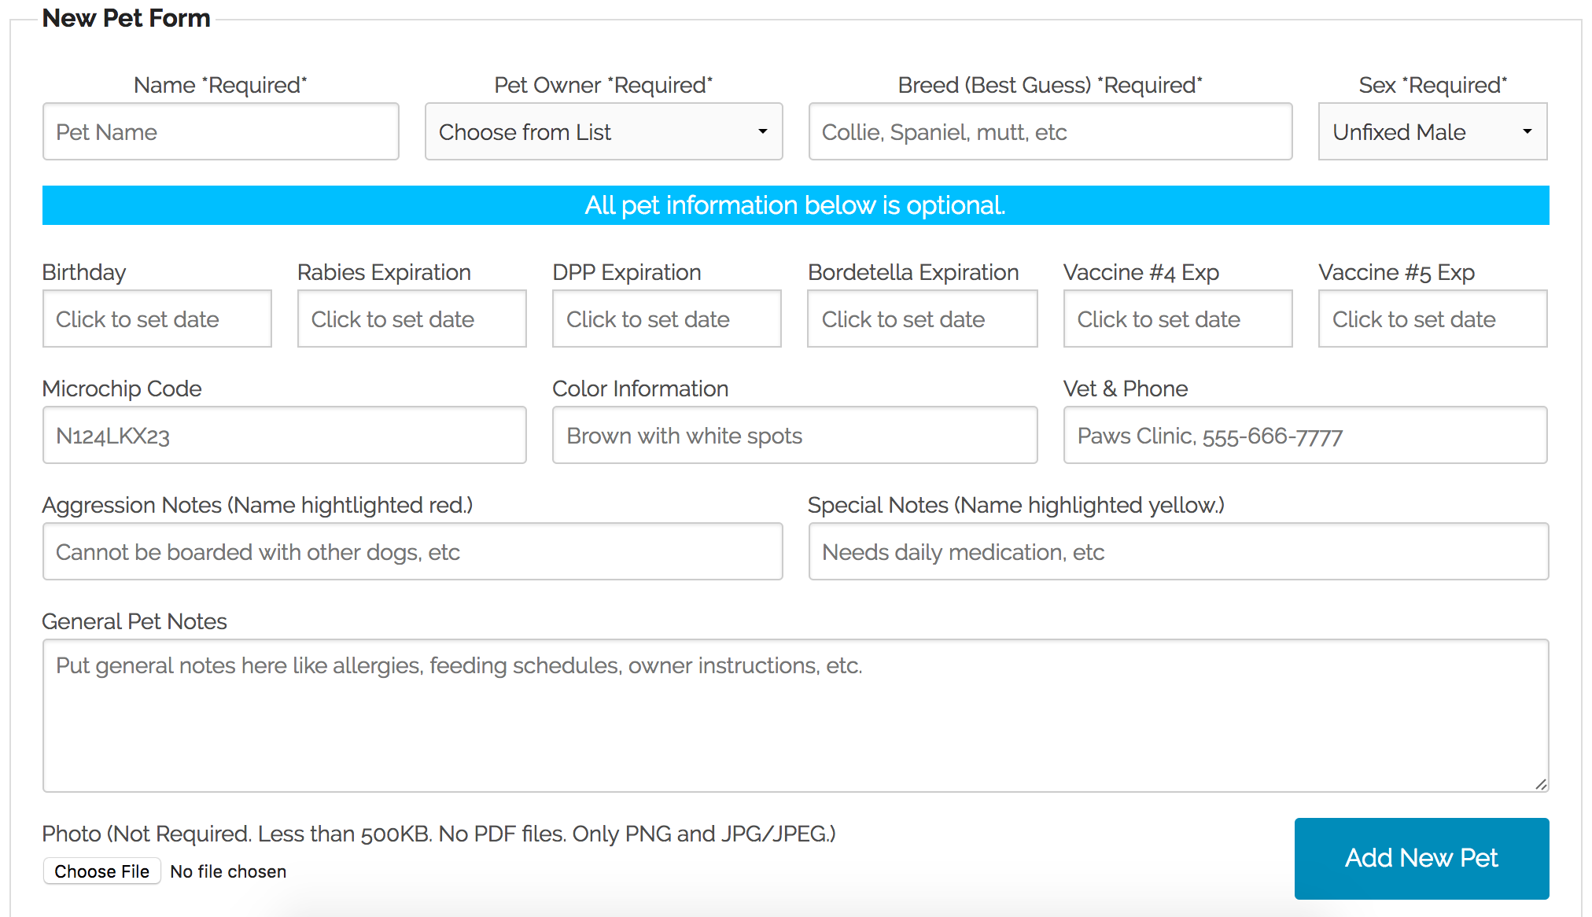The width and height of the screenshot is (1592, 917).
Task: Open the Pet Owner dropdown
Action: 602,131
